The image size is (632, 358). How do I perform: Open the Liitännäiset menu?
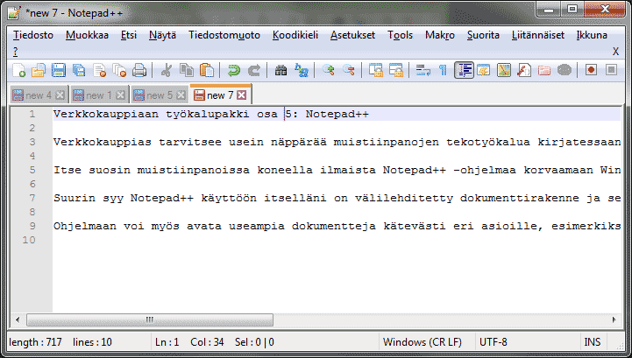538,35
